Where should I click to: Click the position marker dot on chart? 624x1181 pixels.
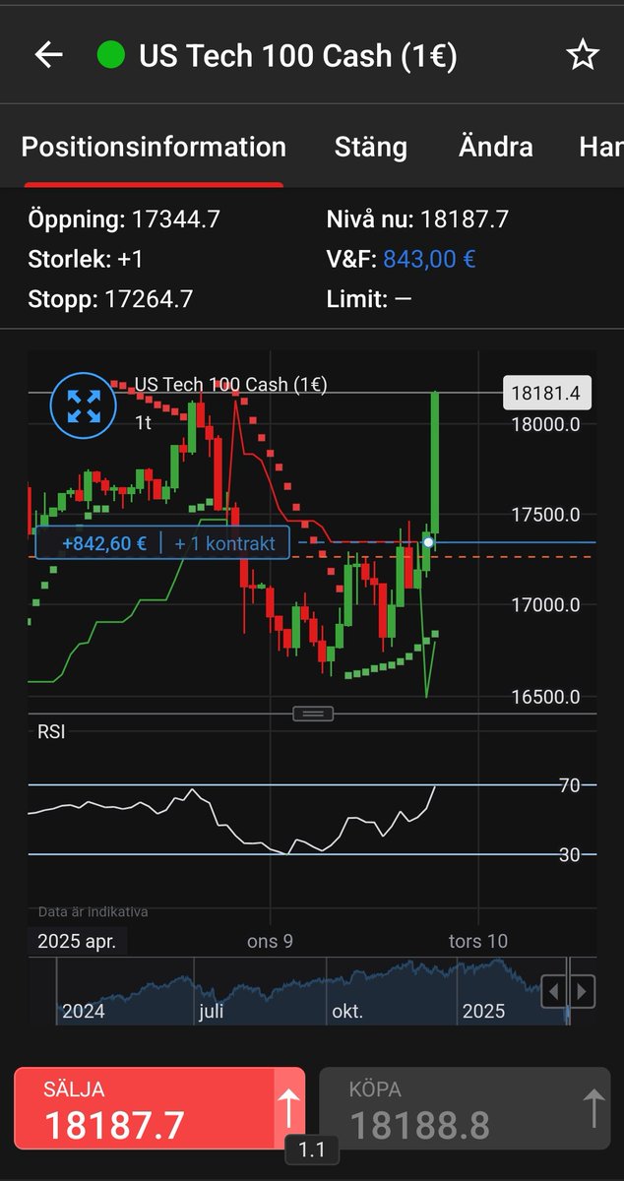click(428, 542)
